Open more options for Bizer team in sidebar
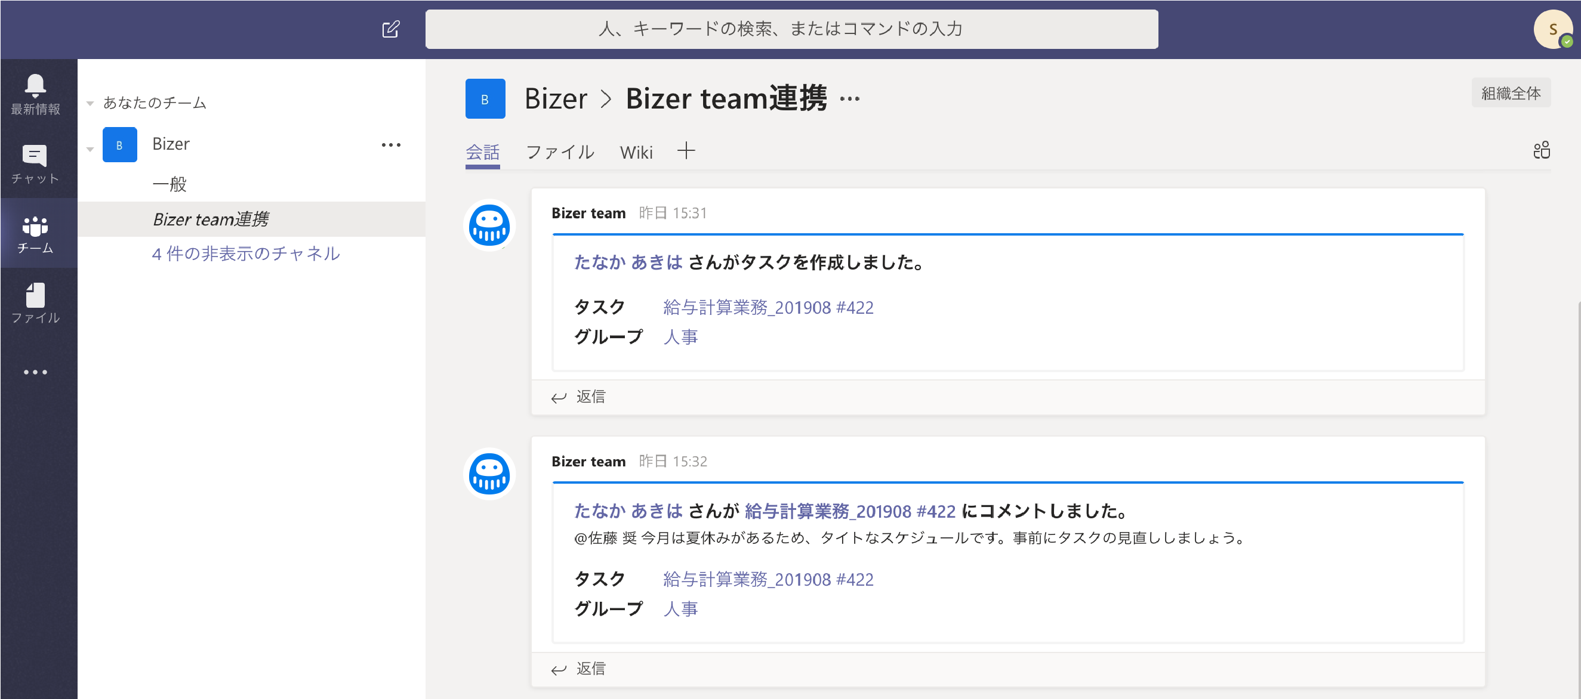 (391, 145)
